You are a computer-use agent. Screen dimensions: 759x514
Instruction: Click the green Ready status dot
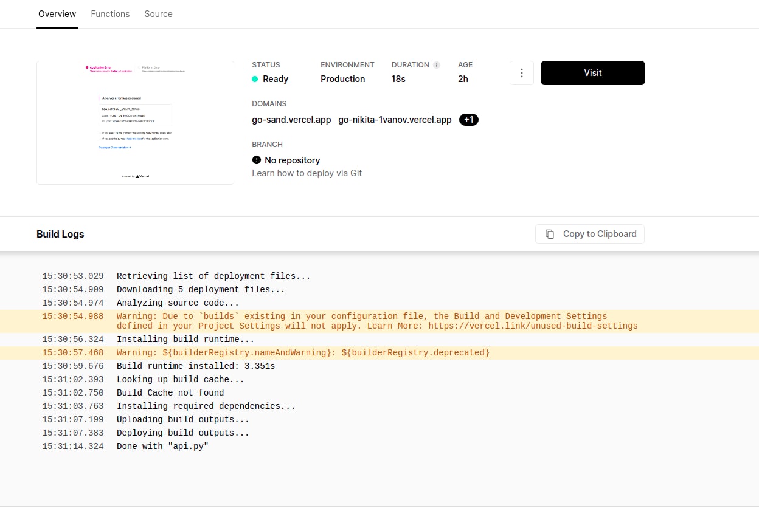255,79
